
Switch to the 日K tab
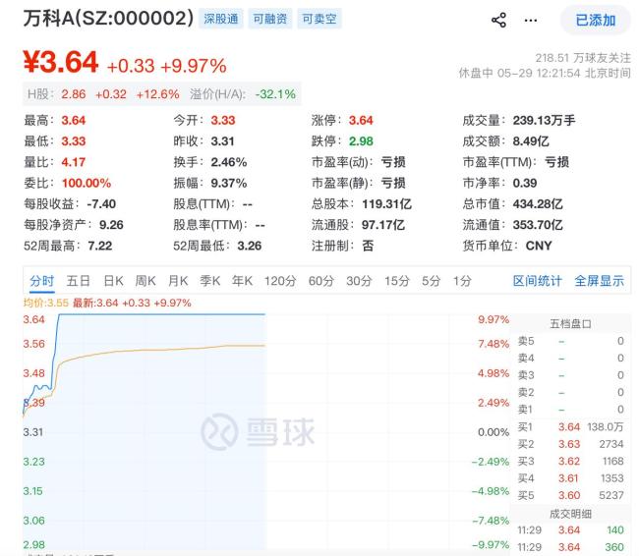113,281
